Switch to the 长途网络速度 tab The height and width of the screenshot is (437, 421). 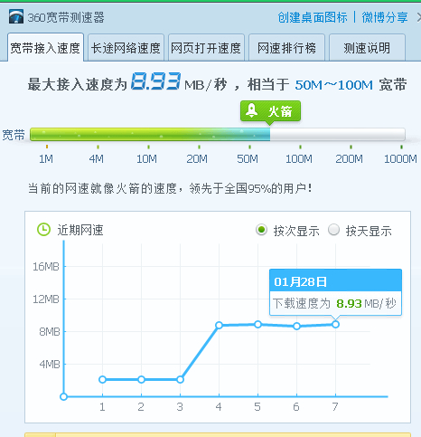(x=126, y=48)
